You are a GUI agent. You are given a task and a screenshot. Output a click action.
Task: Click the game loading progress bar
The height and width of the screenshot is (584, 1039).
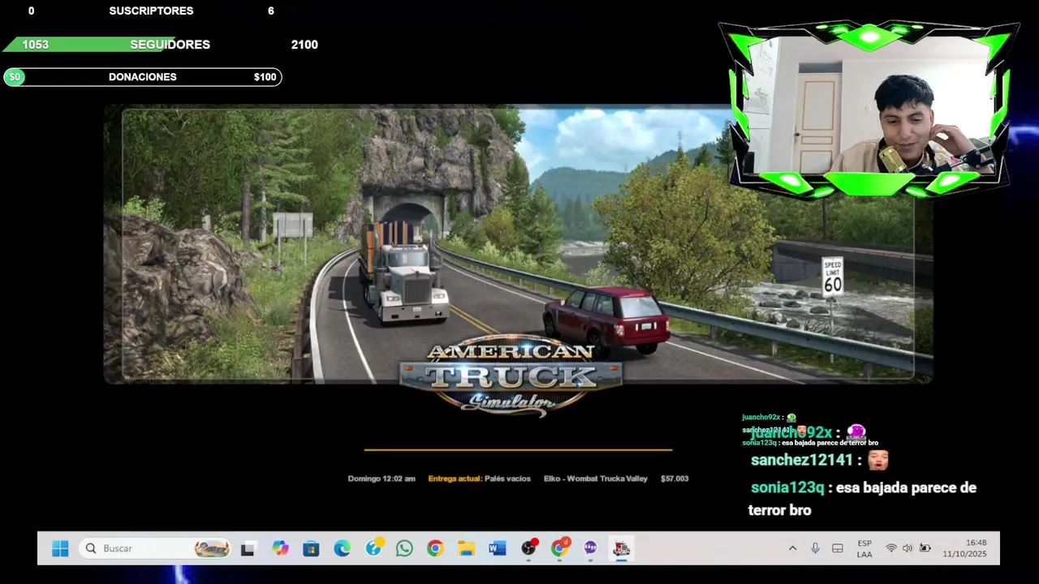tap(518, 449)
